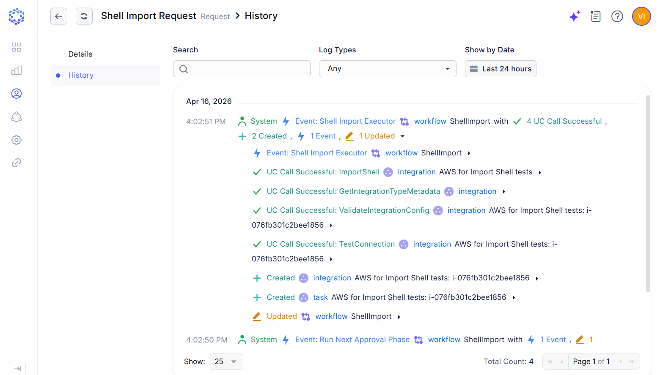Open 4 UC Call Successful link
Viewport: 660px width, 375px height.
(564, 121)
